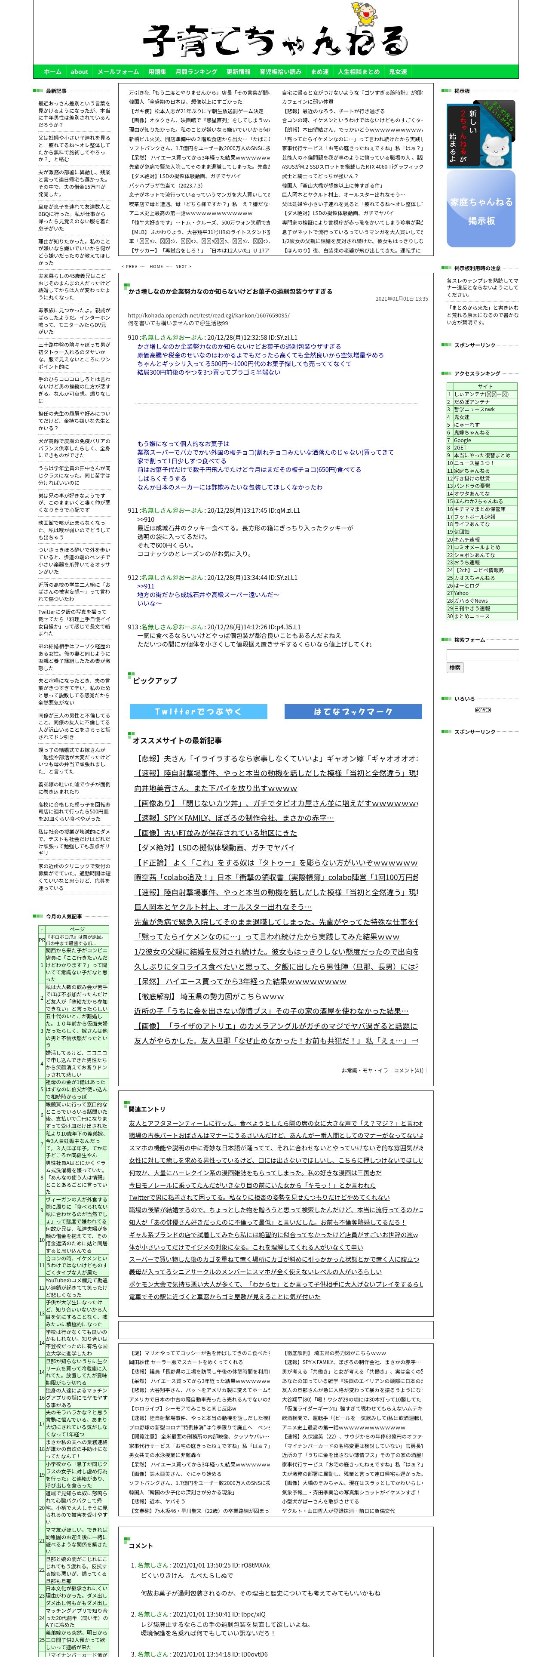
Task: Click poster name 名無しさん@おーぷん in post 913
Action: tap(172, 627)
